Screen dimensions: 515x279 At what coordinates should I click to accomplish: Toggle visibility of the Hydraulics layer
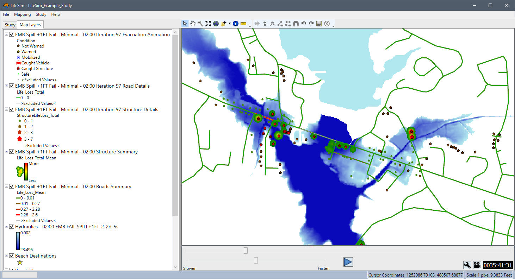(12, 227)
